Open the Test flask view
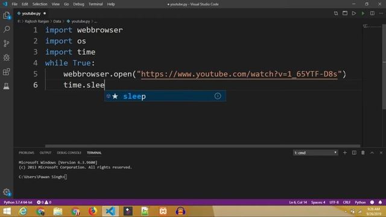 tap(7, 86)
